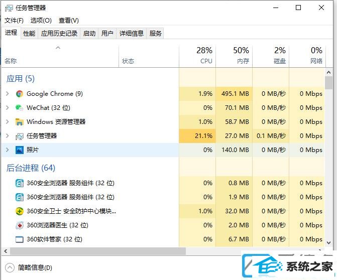The width and height of the screenshot is (337, 280).
Task: Maximize the 任务管理器 window
Action: (x=298, y=8)
